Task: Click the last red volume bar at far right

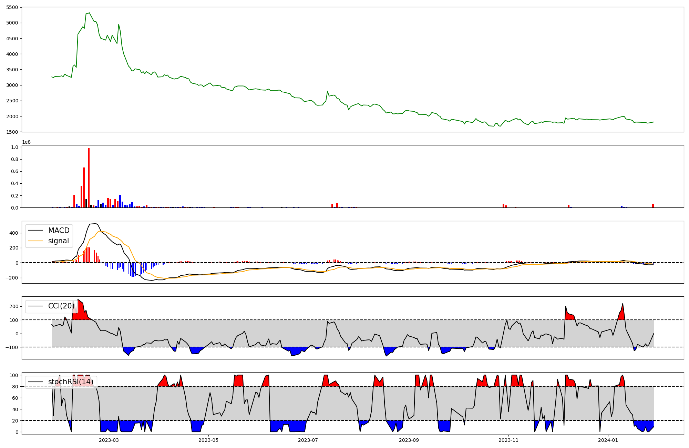Action: click(x=653, y=206)
